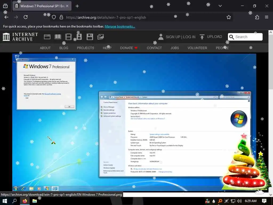The image size is (273, 205).
Task: Open the Texts book icon
Action: pyautogui.click(x=58, y=37)
